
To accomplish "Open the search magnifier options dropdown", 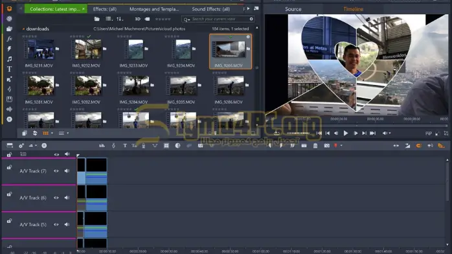I will [186, 19].
